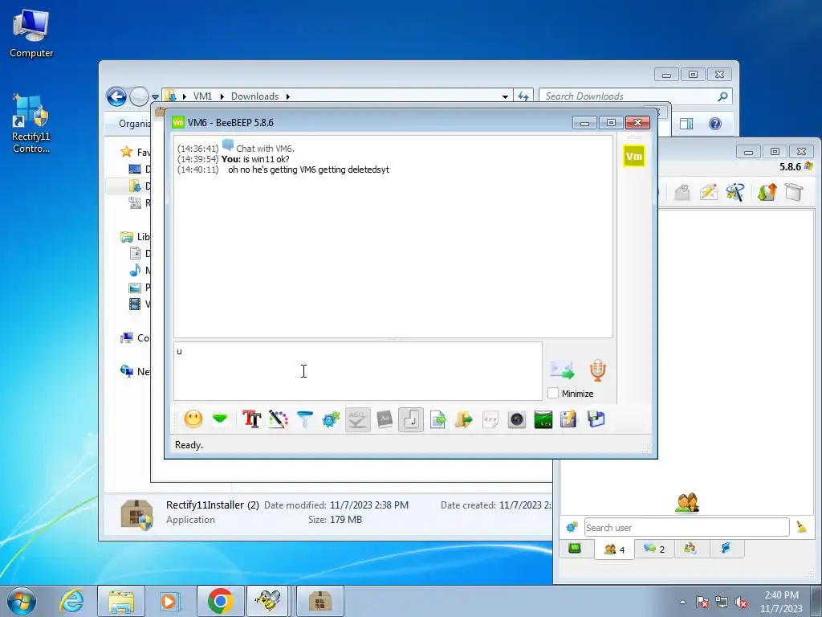Viewport: 822px width, 617px height.
Task: Select Computer in Explorer navigation pane
Action: (x=135, y=338)
